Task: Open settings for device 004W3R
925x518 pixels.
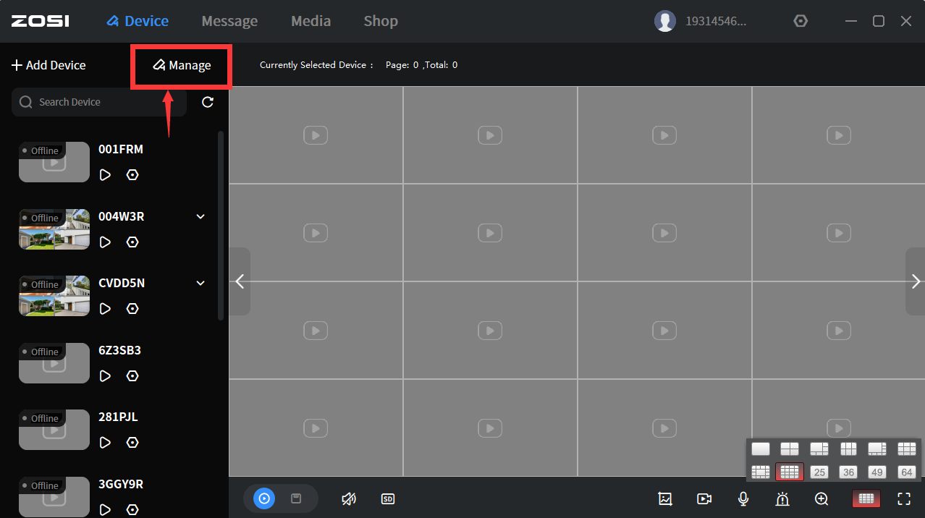Action: click(x=132, y=242)
